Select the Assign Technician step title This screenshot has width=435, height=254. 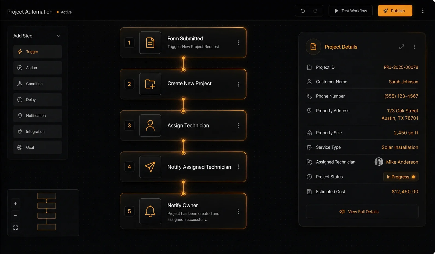coord(188,126)
